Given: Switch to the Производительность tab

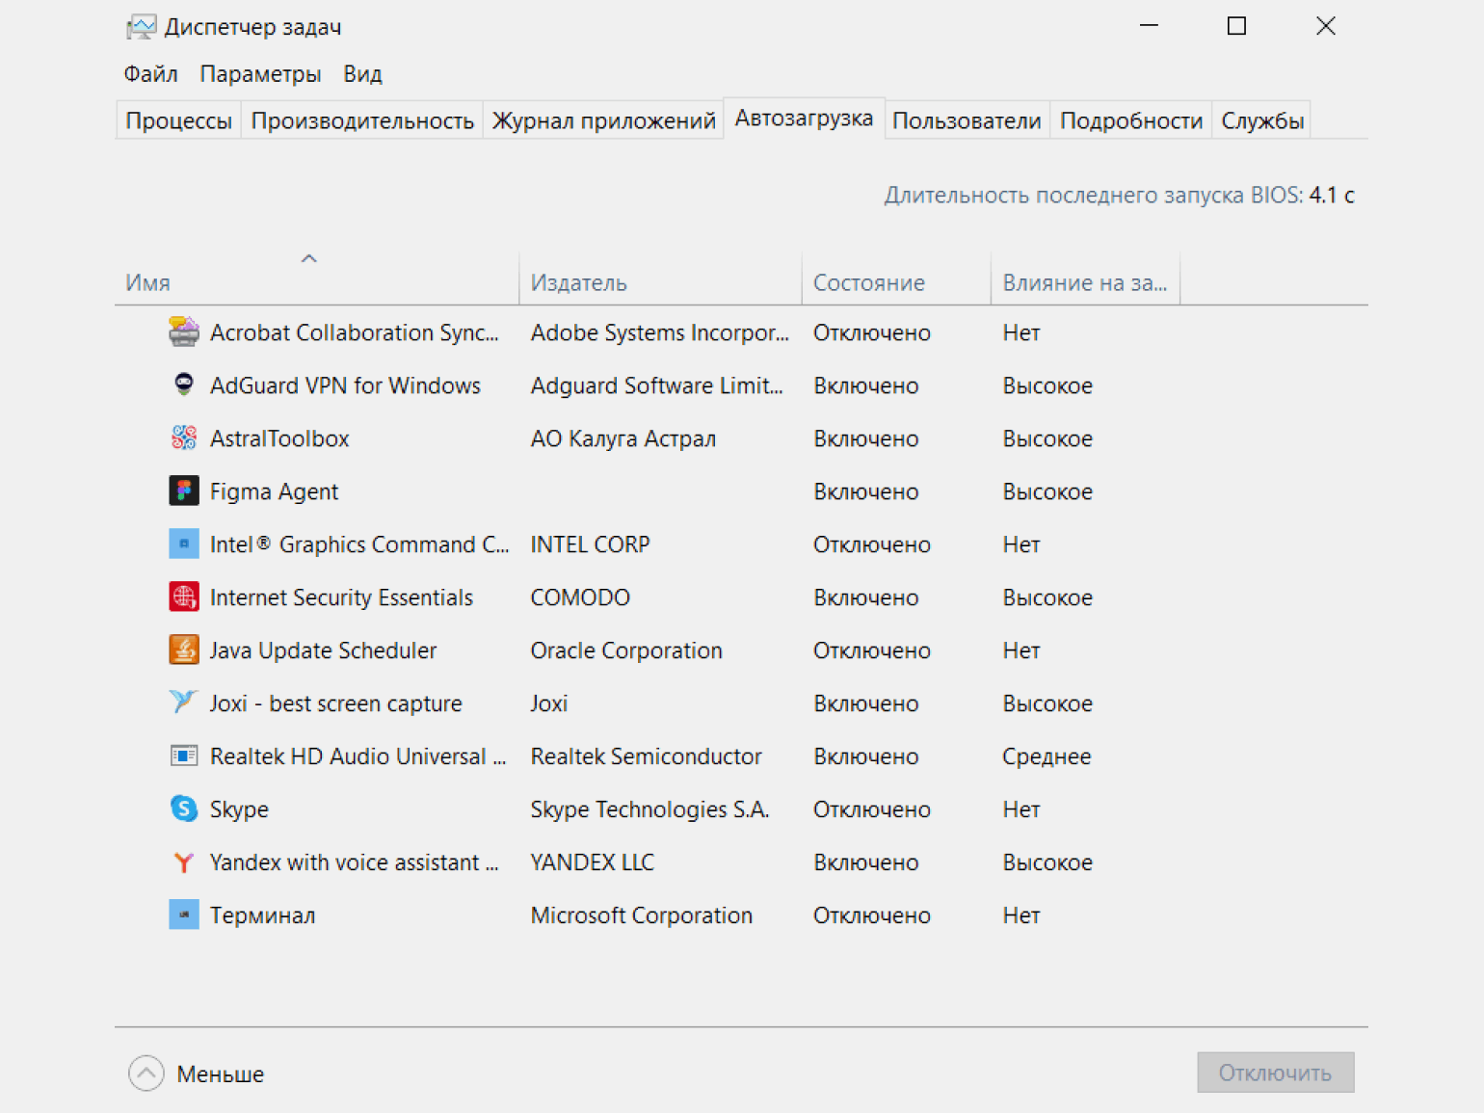Looking at the screenshot, I should pos(362,121).
